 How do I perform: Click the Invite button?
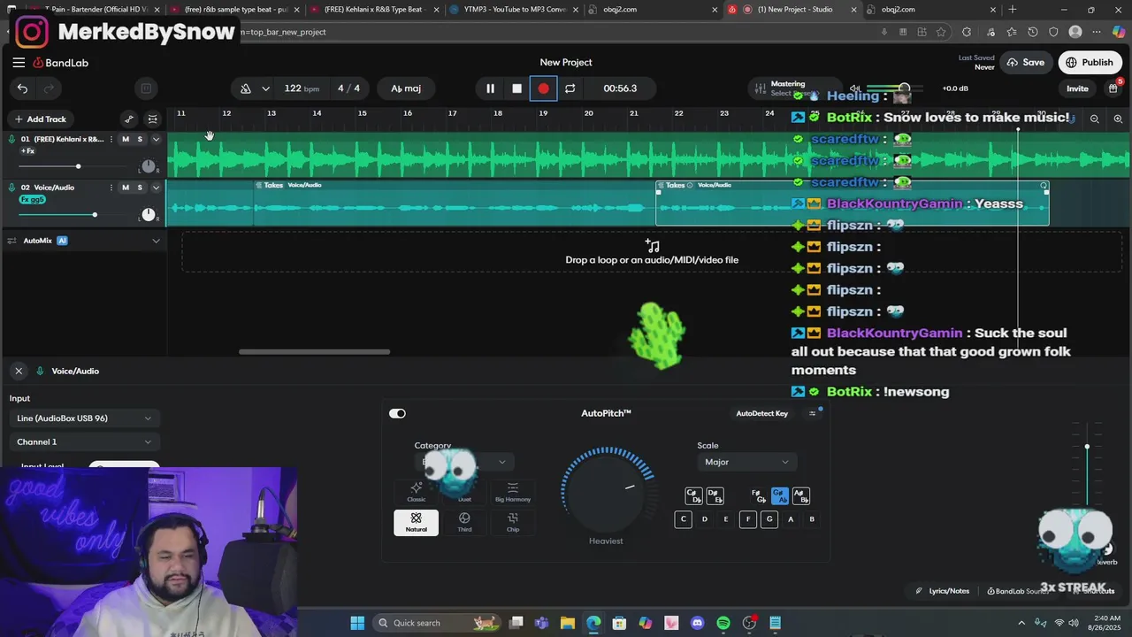pos(1077,88)
